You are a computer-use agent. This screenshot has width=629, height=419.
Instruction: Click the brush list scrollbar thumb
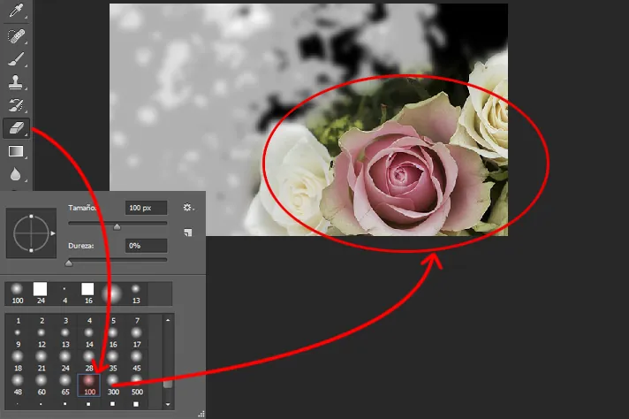point(168,384)
